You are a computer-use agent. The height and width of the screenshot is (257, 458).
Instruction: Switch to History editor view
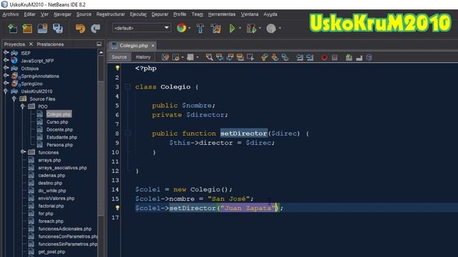[143, 57]
